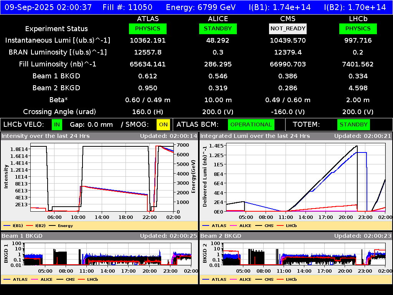Image resolution: width=393 pixels, height=295 pixels.
Task: Click the Energy 6799 GeV header value
Action: [x=201, y=7]
